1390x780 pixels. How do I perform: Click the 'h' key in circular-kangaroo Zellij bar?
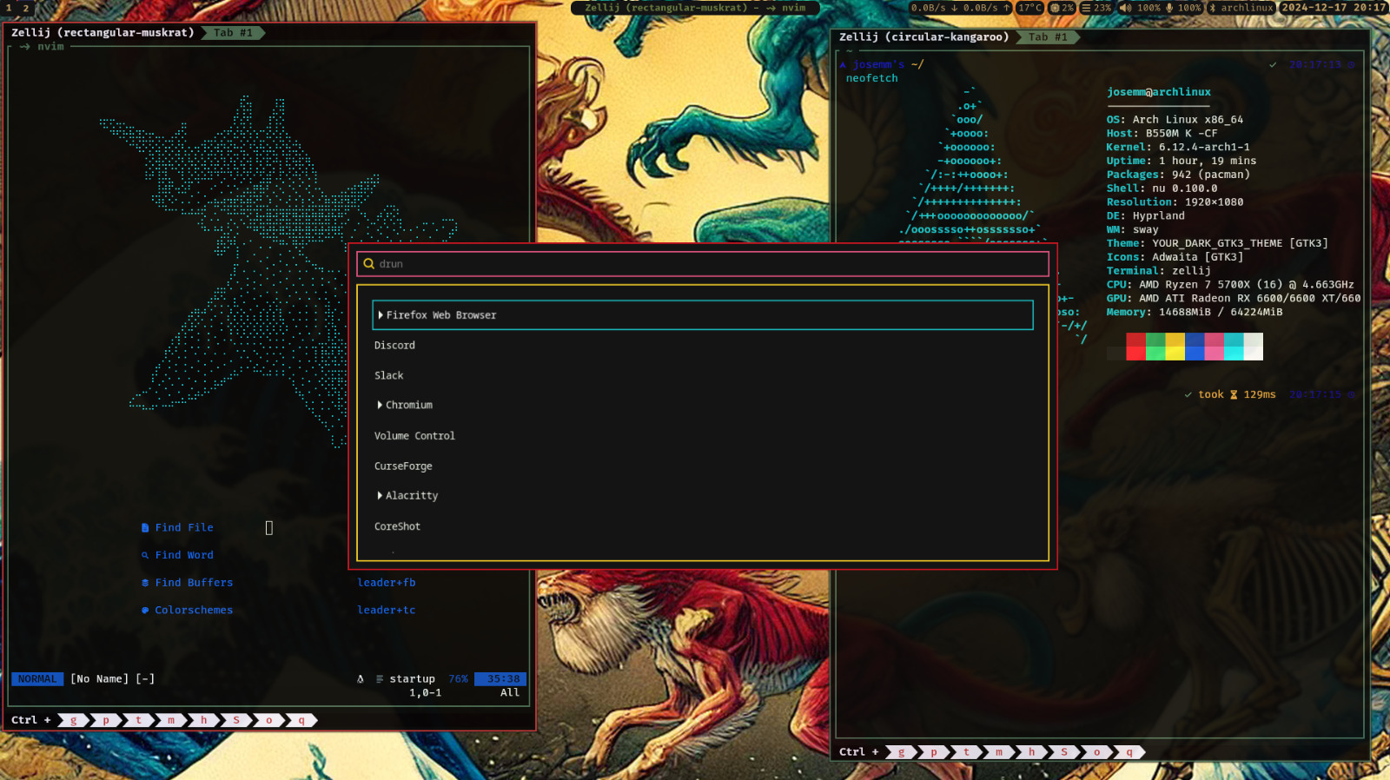(x=1032, y=752)
